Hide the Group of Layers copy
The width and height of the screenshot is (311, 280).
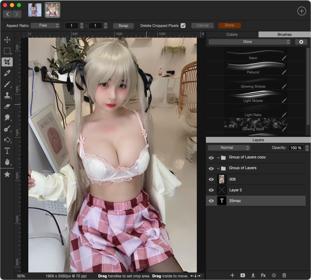[211, 158]
